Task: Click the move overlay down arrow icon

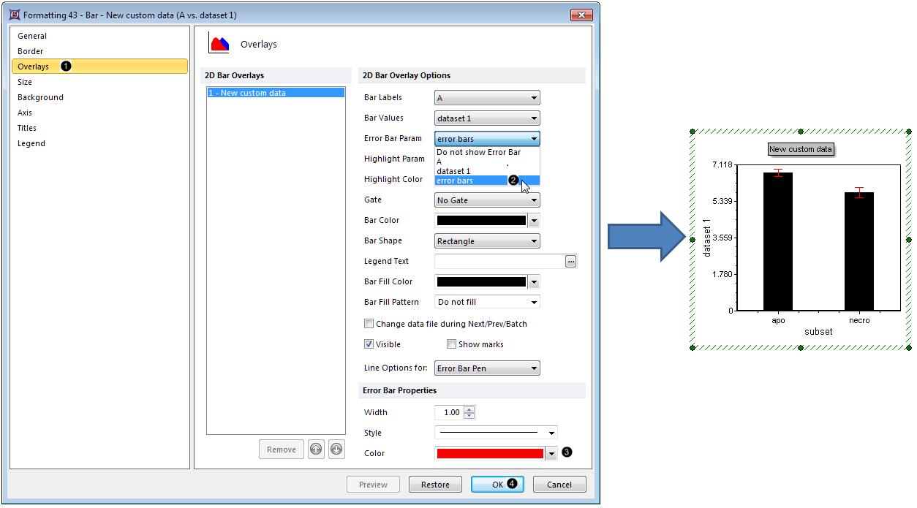Action: (x=336, y=450)
